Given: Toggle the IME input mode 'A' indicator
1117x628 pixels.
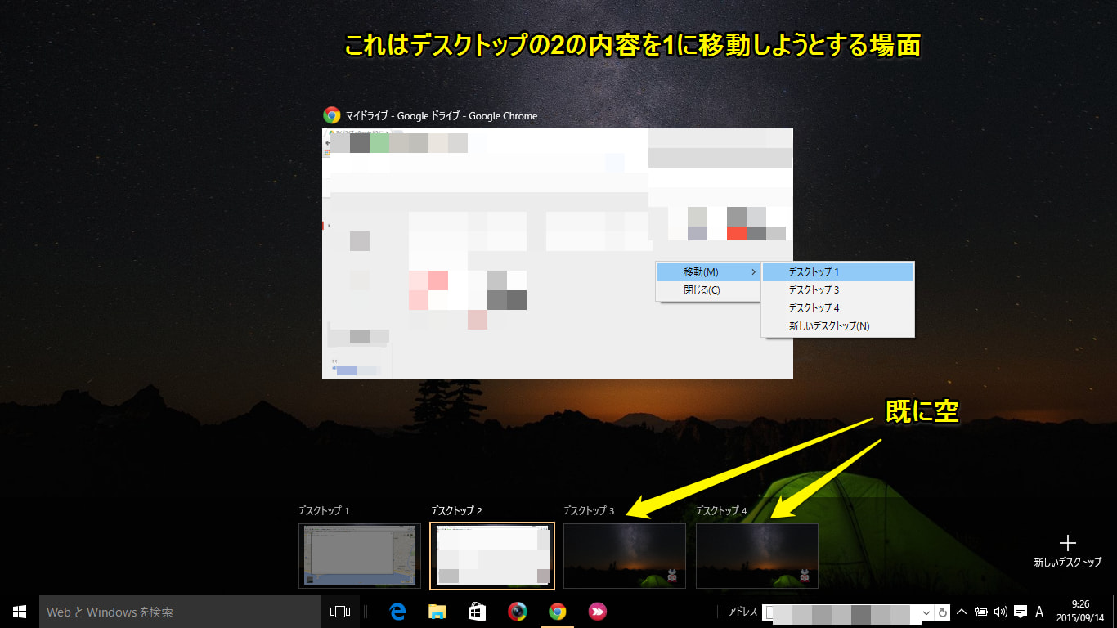Looking at the screenshot, I should pyautogui.click(x=1039, y=612).
